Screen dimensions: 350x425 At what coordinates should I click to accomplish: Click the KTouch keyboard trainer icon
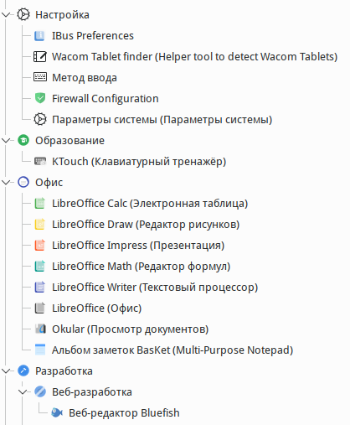pos(40,161)
